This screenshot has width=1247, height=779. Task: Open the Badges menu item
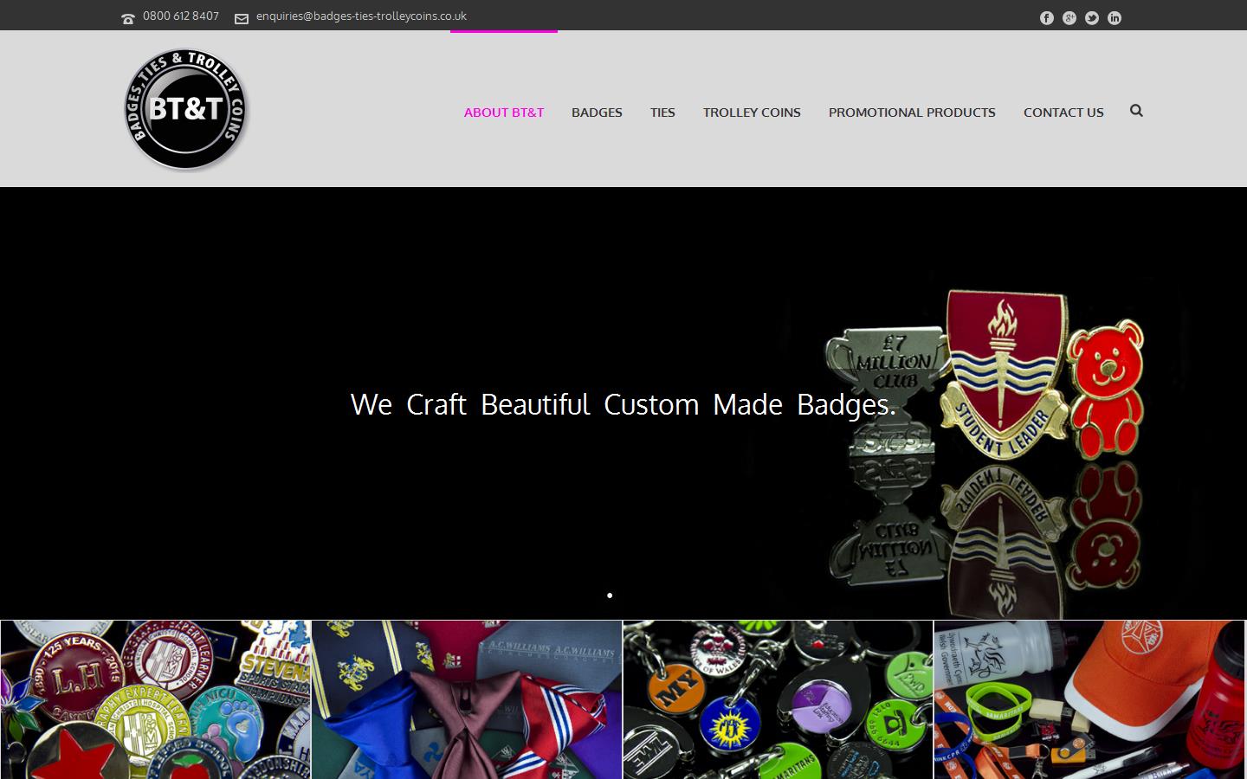[597, 113]
